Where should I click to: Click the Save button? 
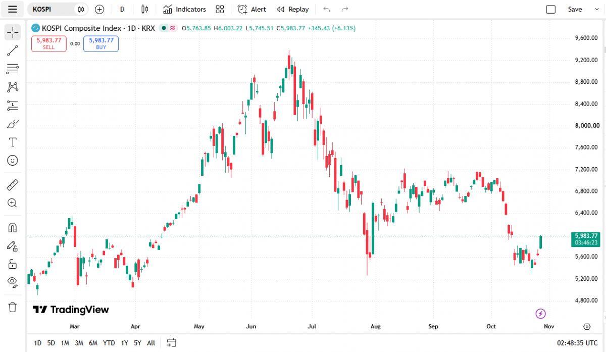[575, 9]
